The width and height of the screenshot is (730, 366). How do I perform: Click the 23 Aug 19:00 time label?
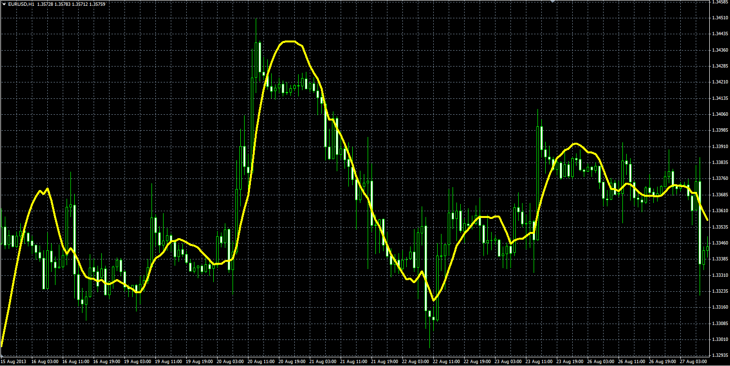coord(570,361)
